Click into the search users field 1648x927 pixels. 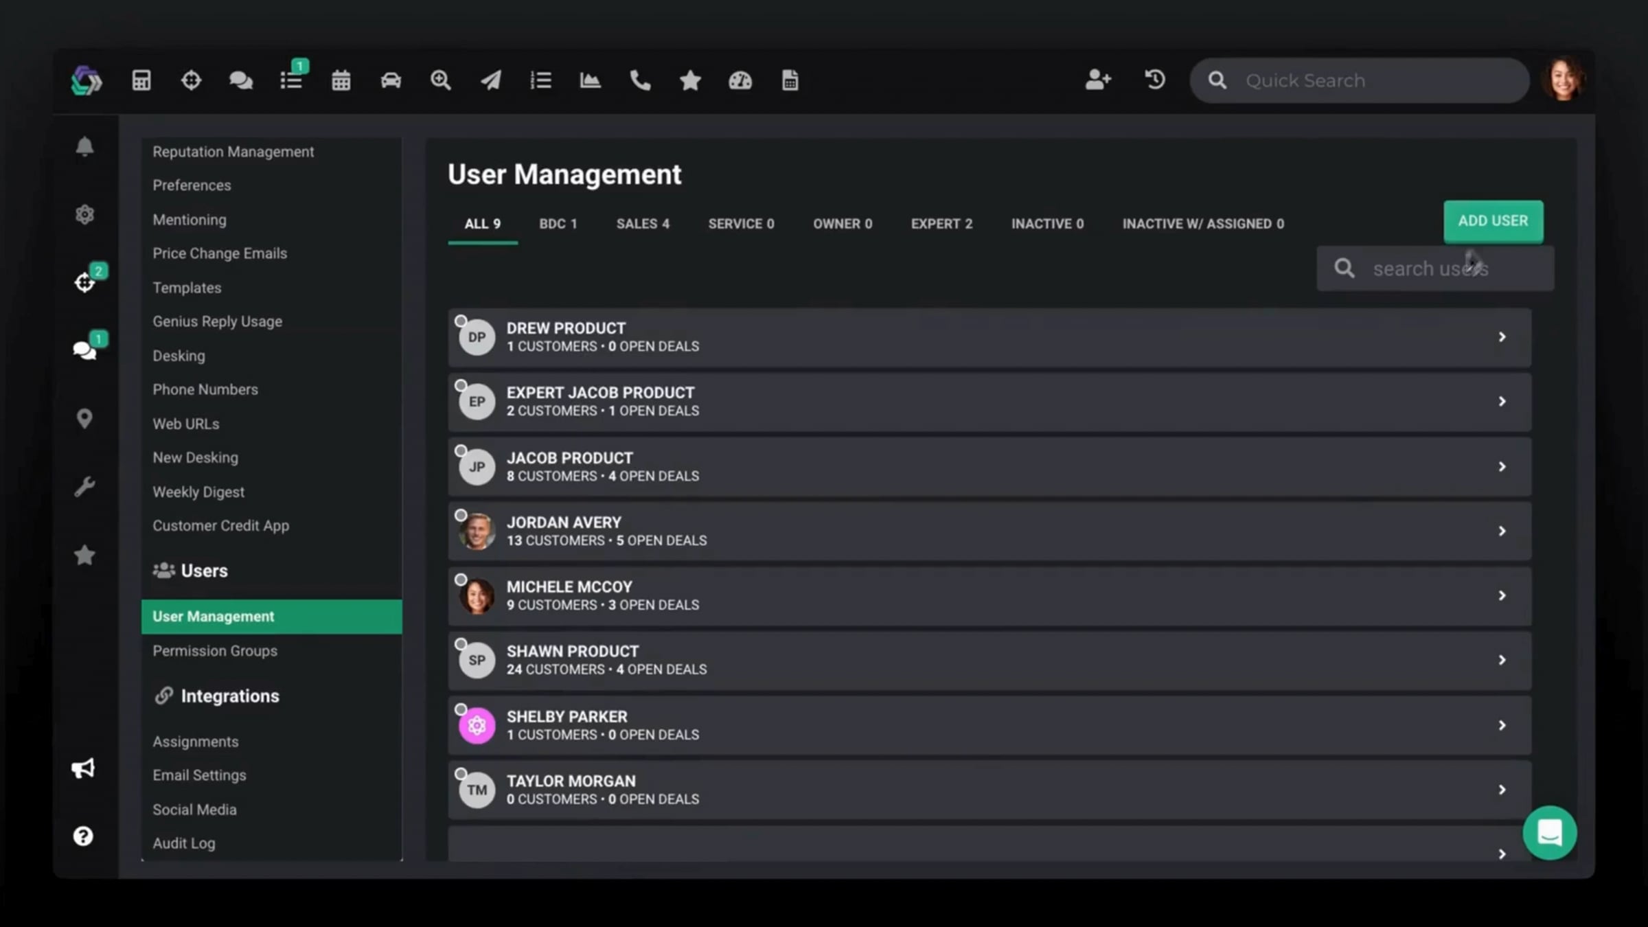tap(1435, 268)
